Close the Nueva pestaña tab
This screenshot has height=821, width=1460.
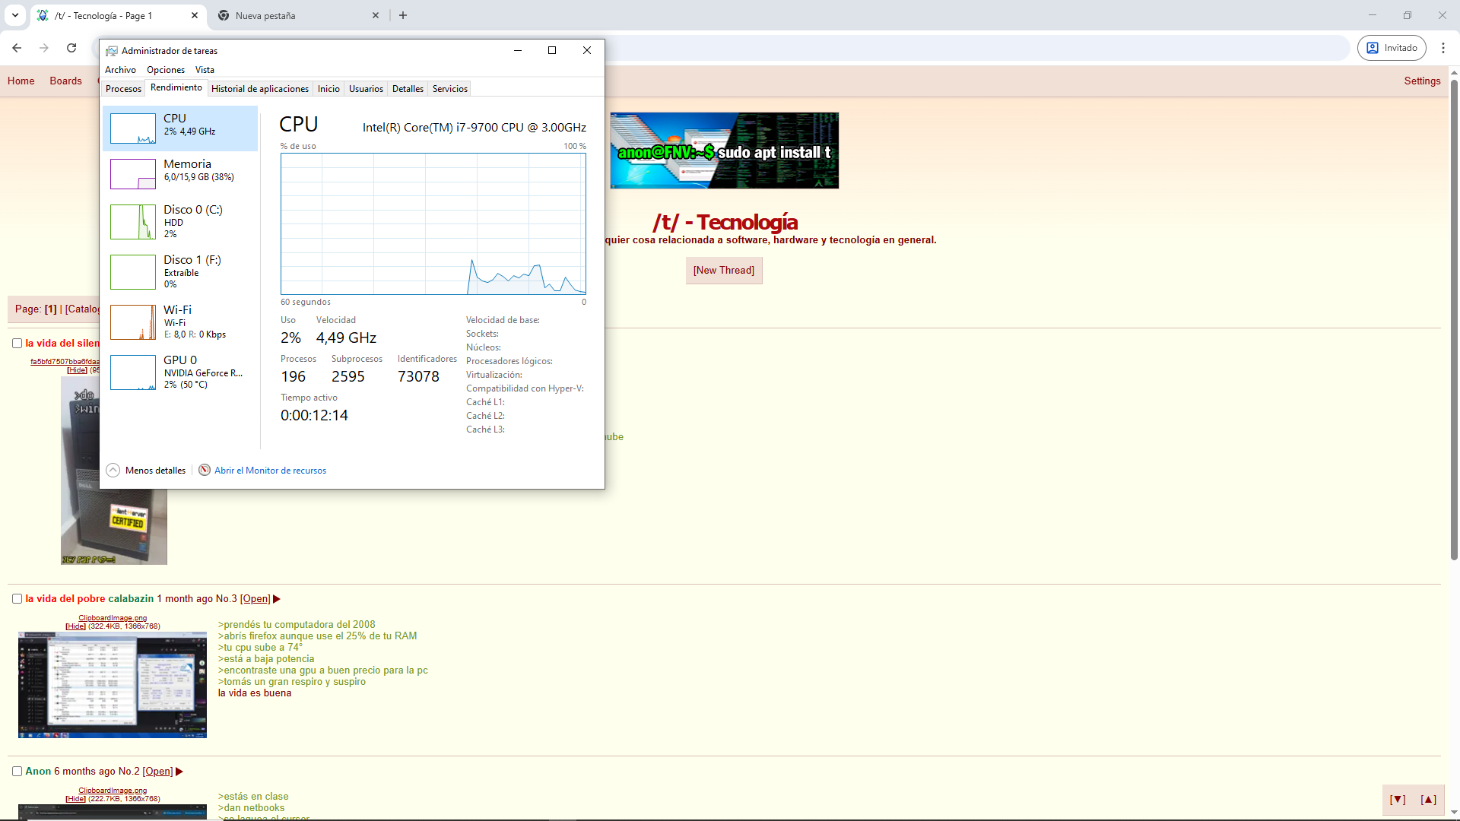tap(376, 15)
